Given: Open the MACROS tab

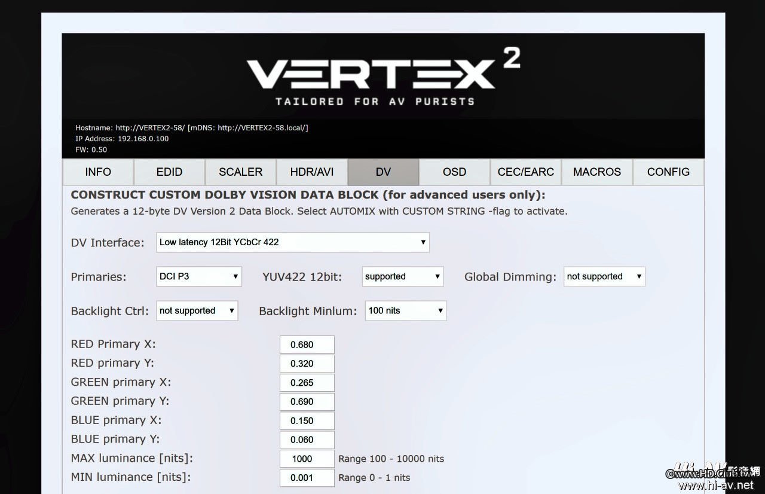Looking at the screenshot, I should [597, 172].
